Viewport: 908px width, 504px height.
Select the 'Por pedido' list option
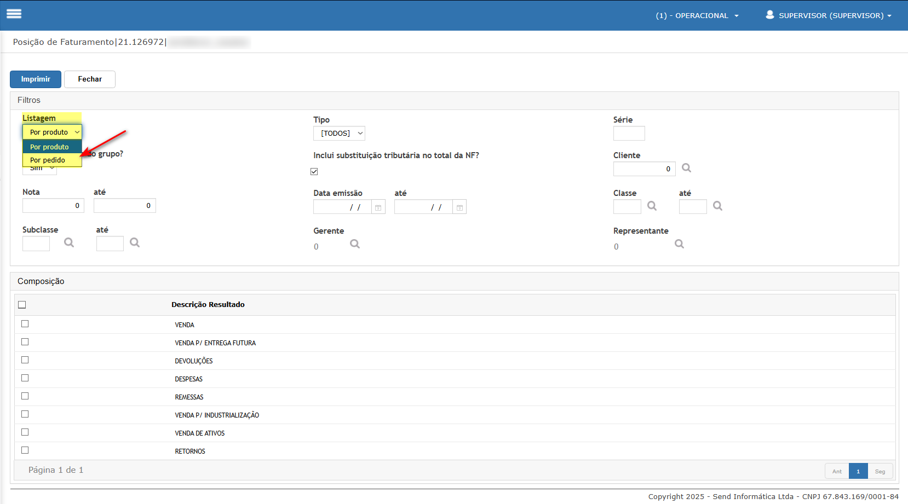coord(48,160)
